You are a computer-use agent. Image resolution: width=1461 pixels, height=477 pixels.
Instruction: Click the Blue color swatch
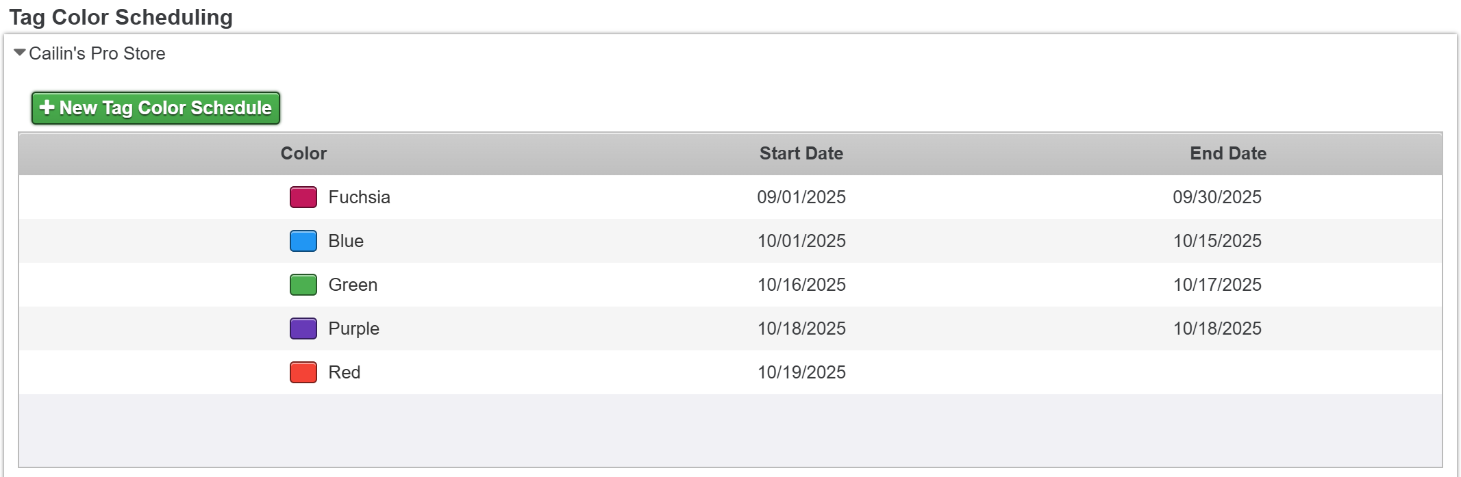(303, 241)
